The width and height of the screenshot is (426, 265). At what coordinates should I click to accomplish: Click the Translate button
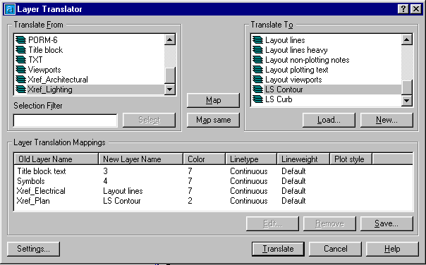(x=278, y=249)
